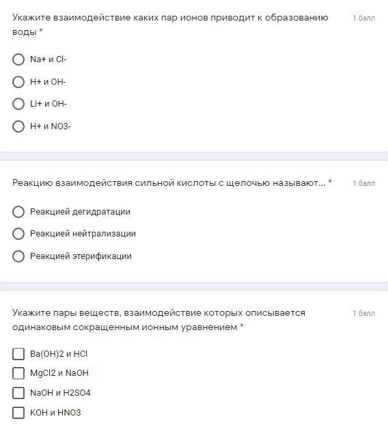This screenshot has width=388, height=434.
Task: Click the Реакцией дегидратации label text
Action: point(80,212)
